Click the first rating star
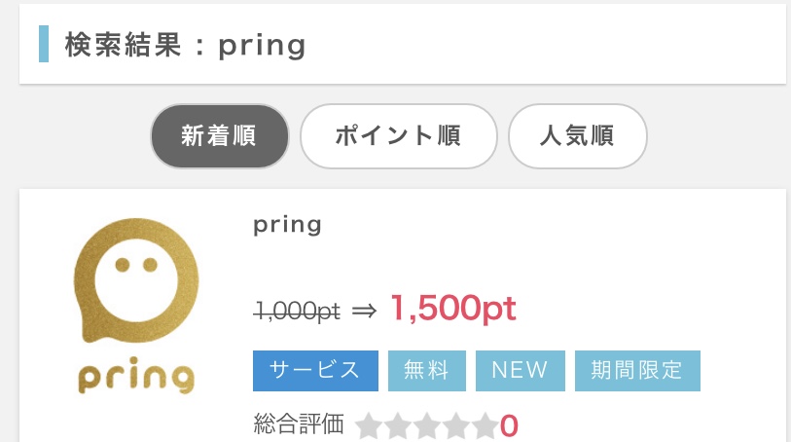This screenshot has height=442, width=791. [369, 425]
